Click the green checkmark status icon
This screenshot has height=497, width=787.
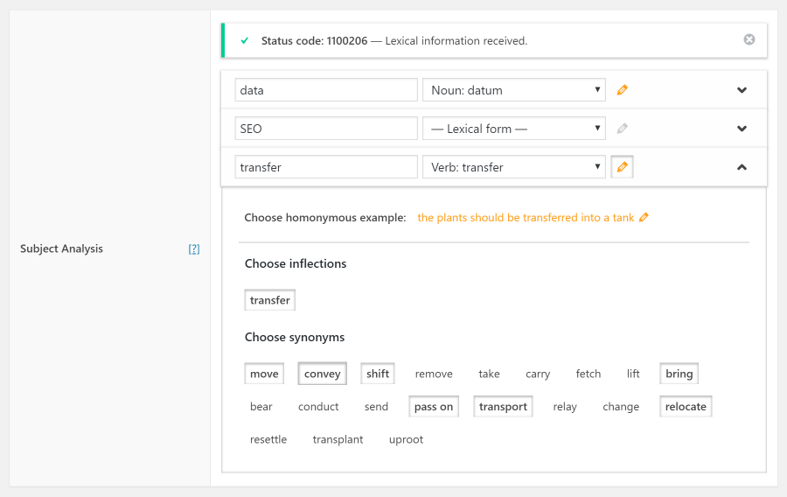245,40
